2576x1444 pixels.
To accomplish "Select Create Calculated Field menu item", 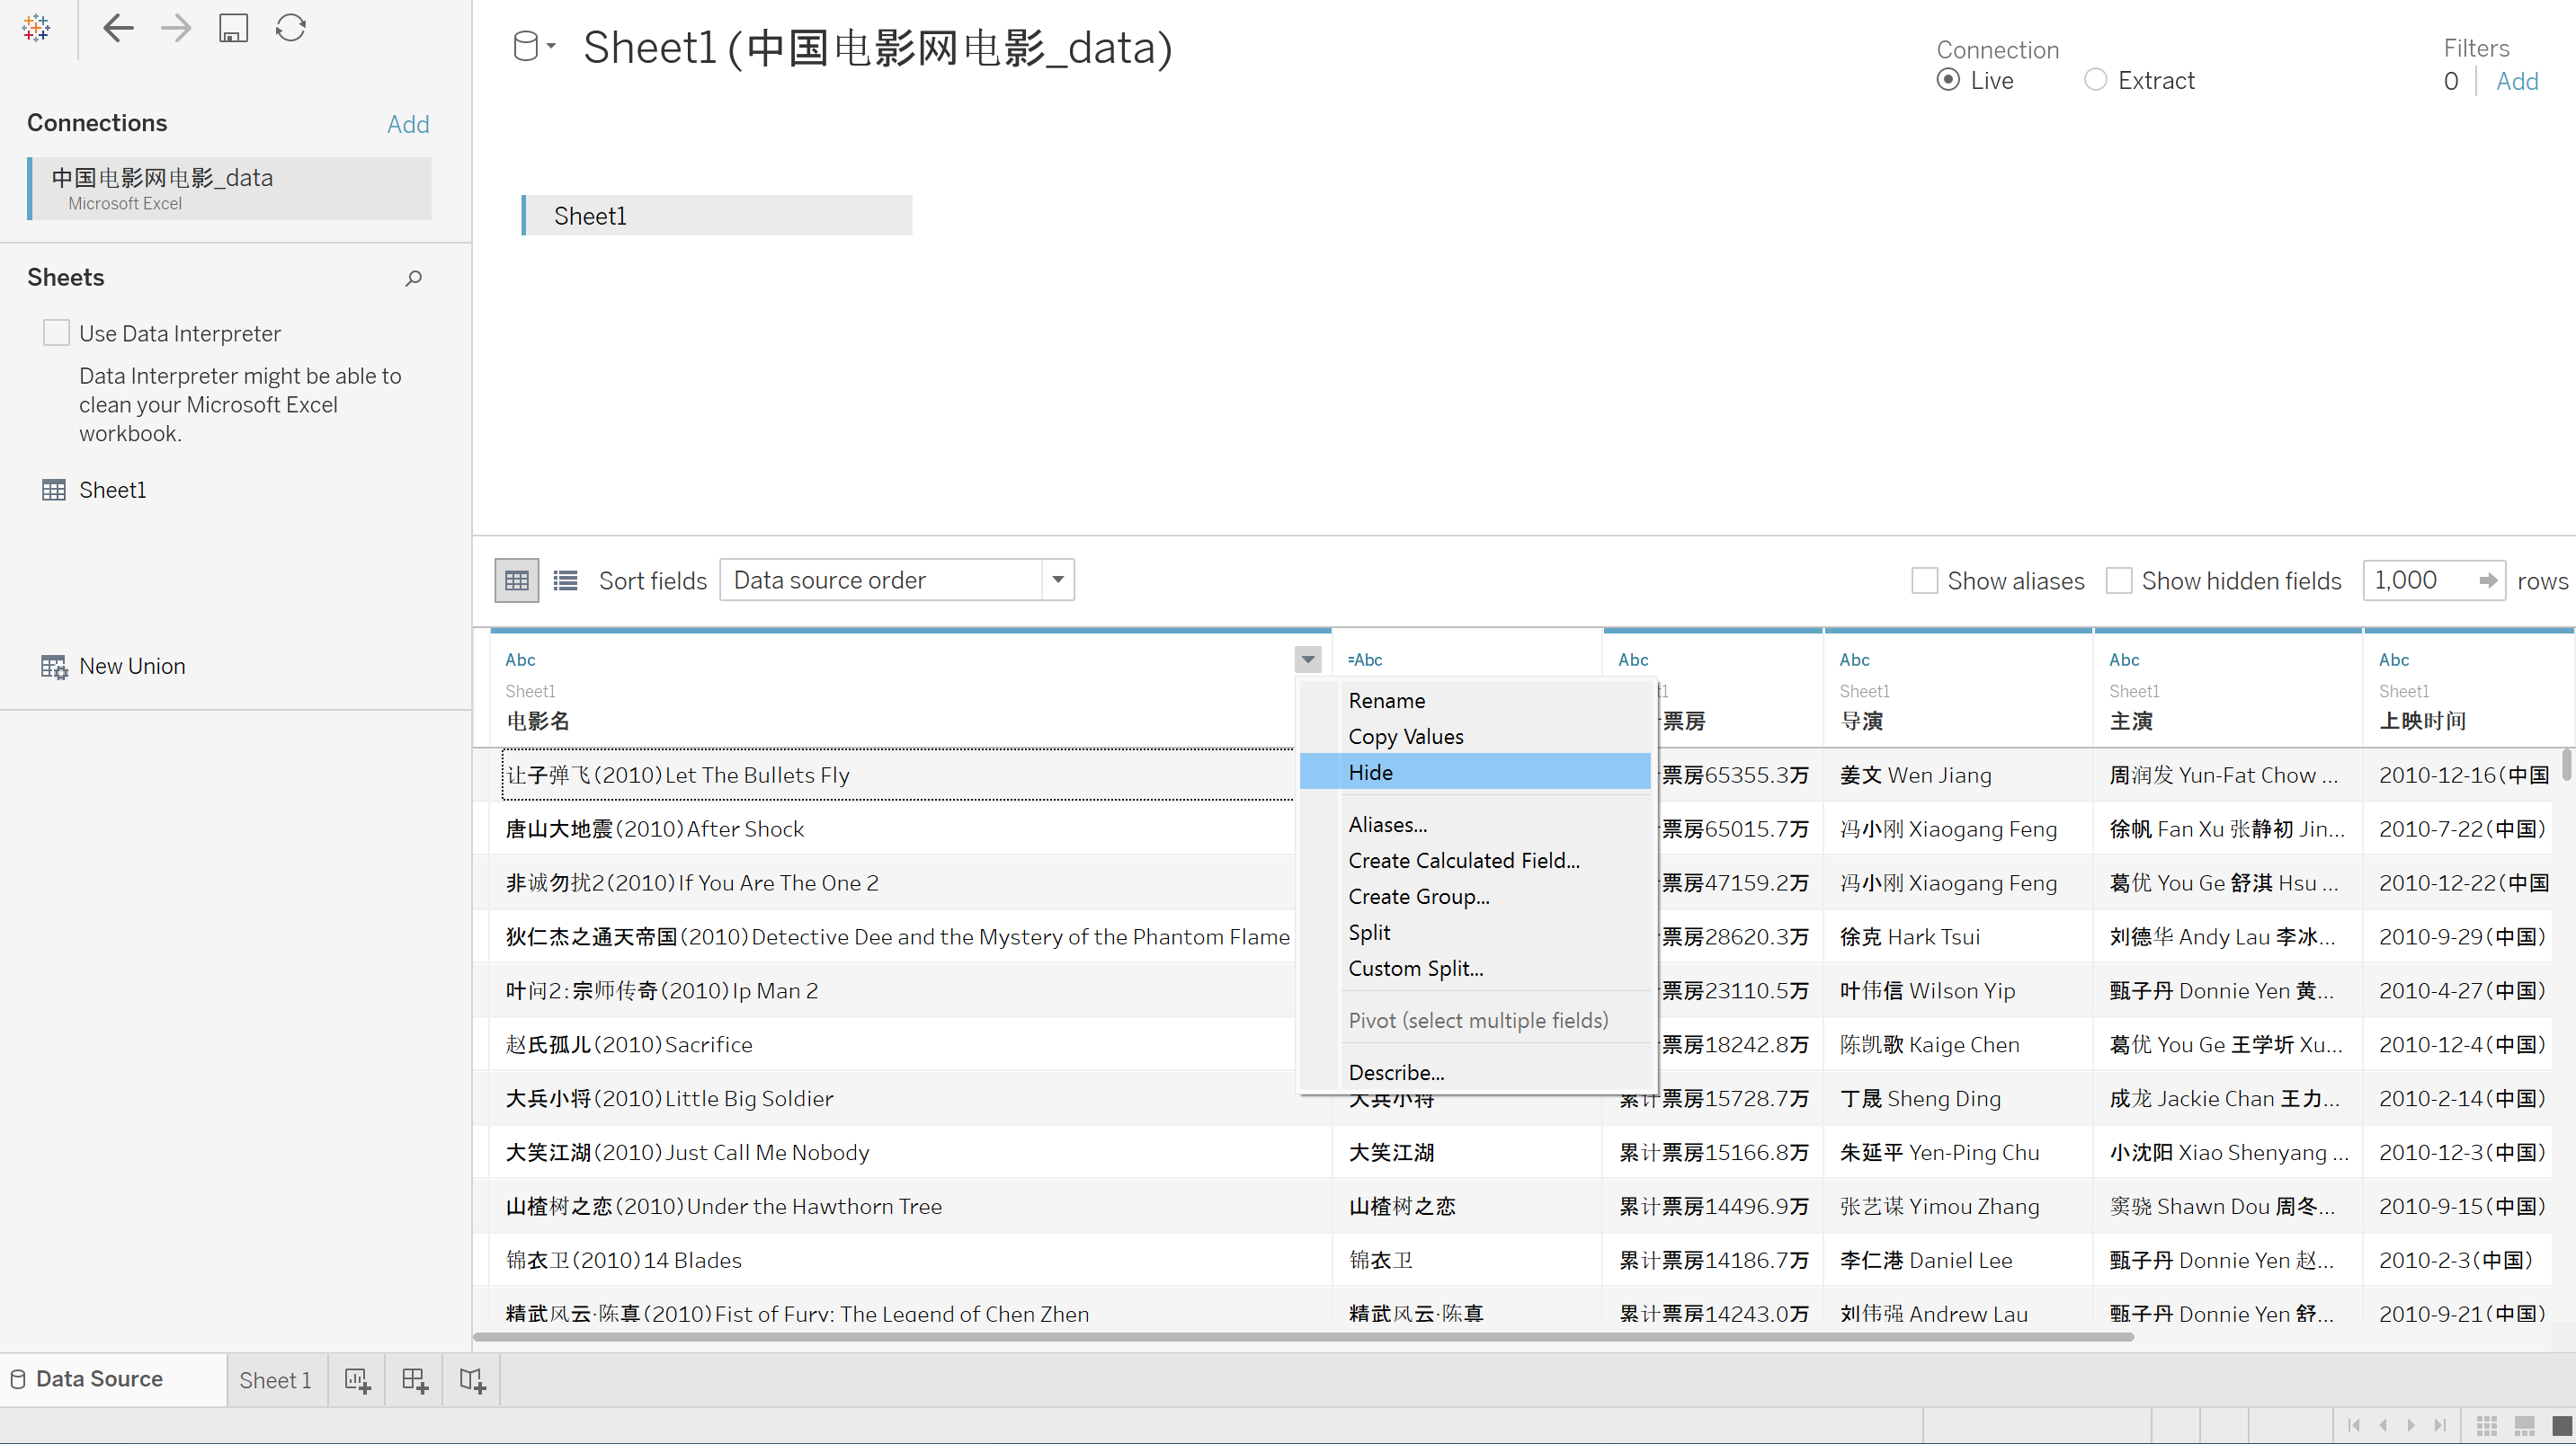I will (1464, 861).
